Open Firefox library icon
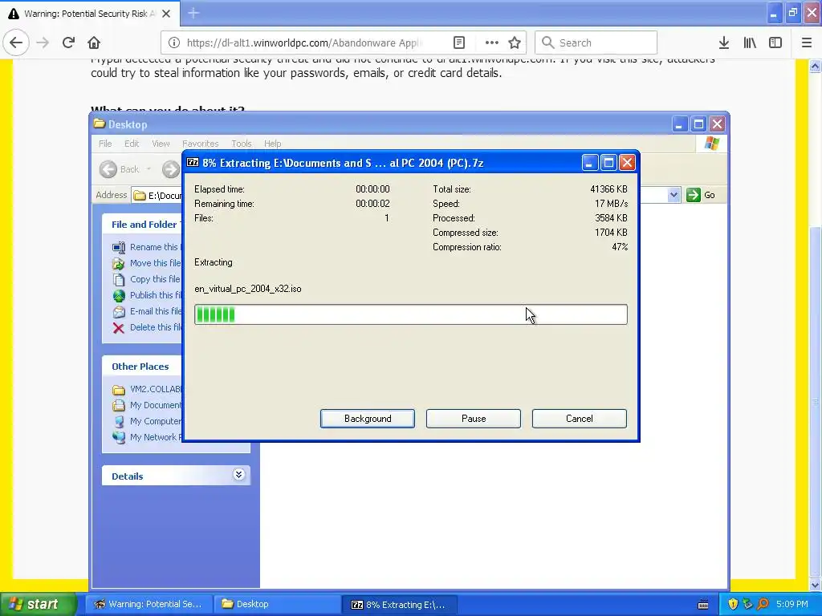This screenshot has height=616, width=822. tap(750, 43)
